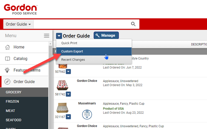Viewport: 207px width, 129px height.
Task: Click item number 507942
Action: 60,72
